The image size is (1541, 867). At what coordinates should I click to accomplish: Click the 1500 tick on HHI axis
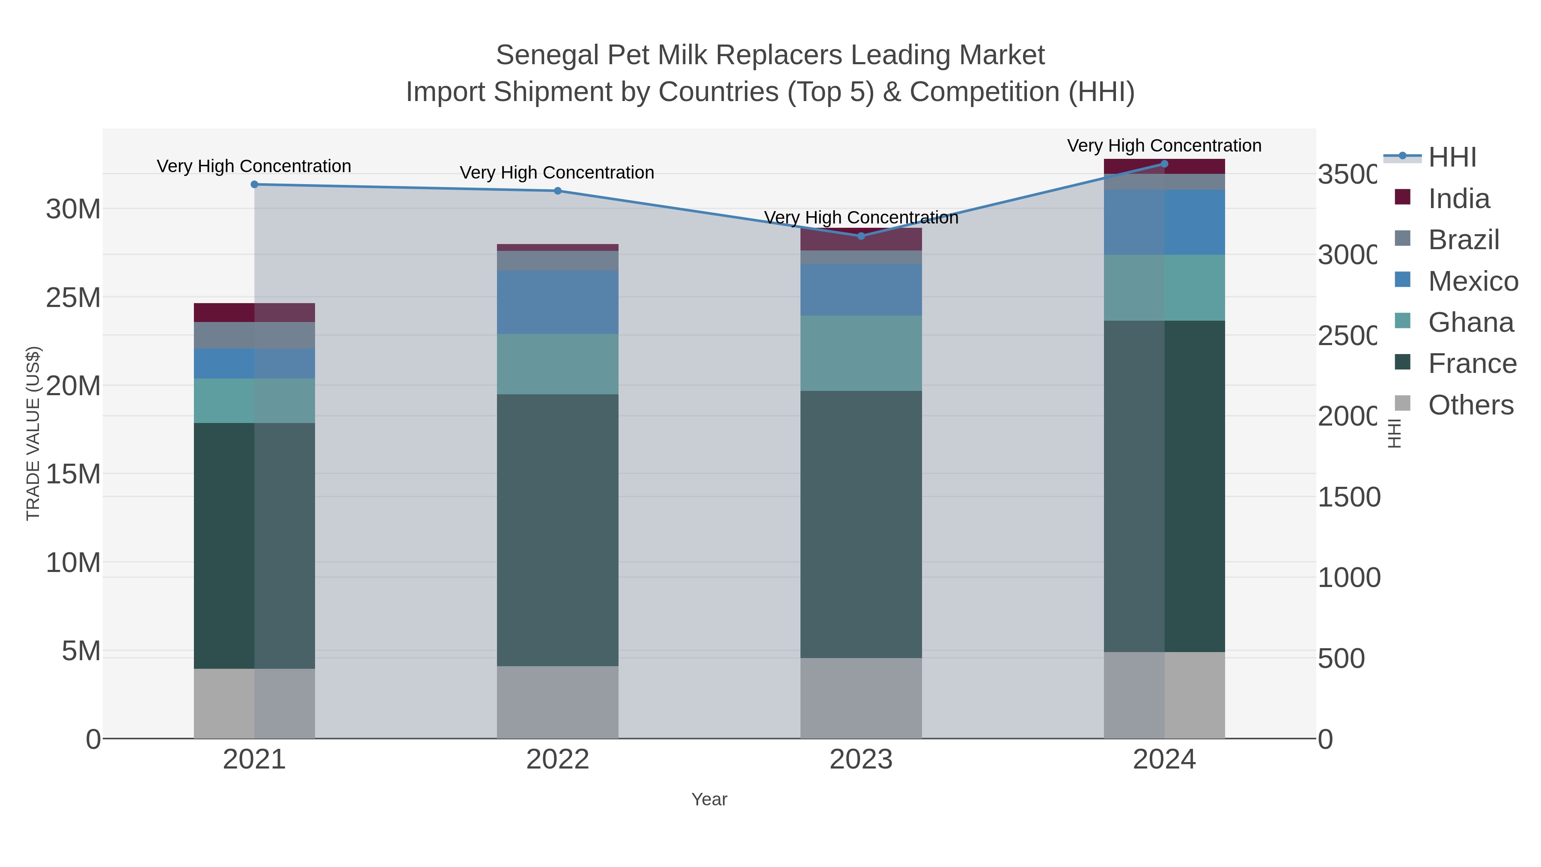[x=1350, y=497]
